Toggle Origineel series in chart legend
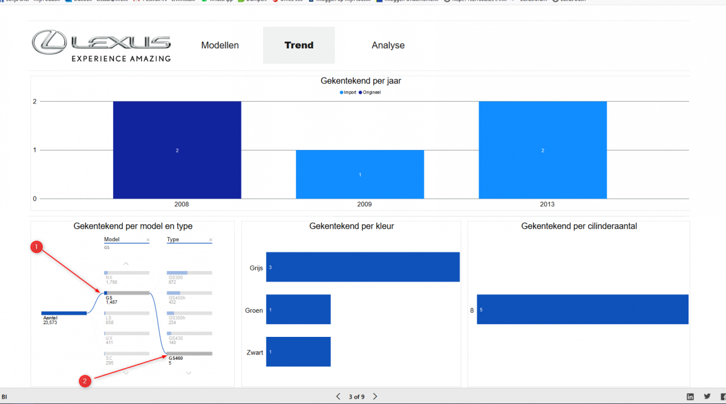 [x=370, y=93]
